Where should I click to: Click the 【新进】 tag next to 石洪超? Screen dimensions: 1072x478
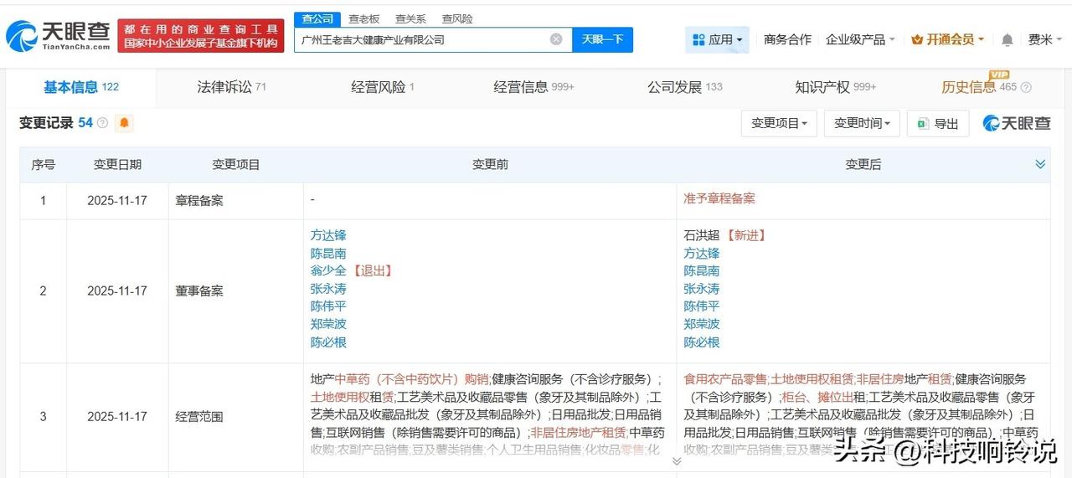pyautogui.click(x=746, y=235)
